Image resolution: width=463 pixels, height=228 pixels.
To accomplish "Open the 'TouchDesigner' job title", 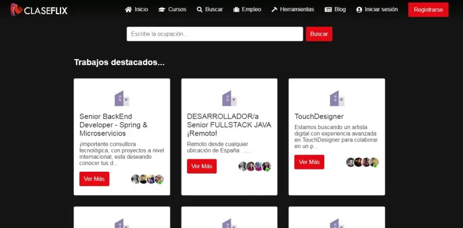I will (319, 116).
